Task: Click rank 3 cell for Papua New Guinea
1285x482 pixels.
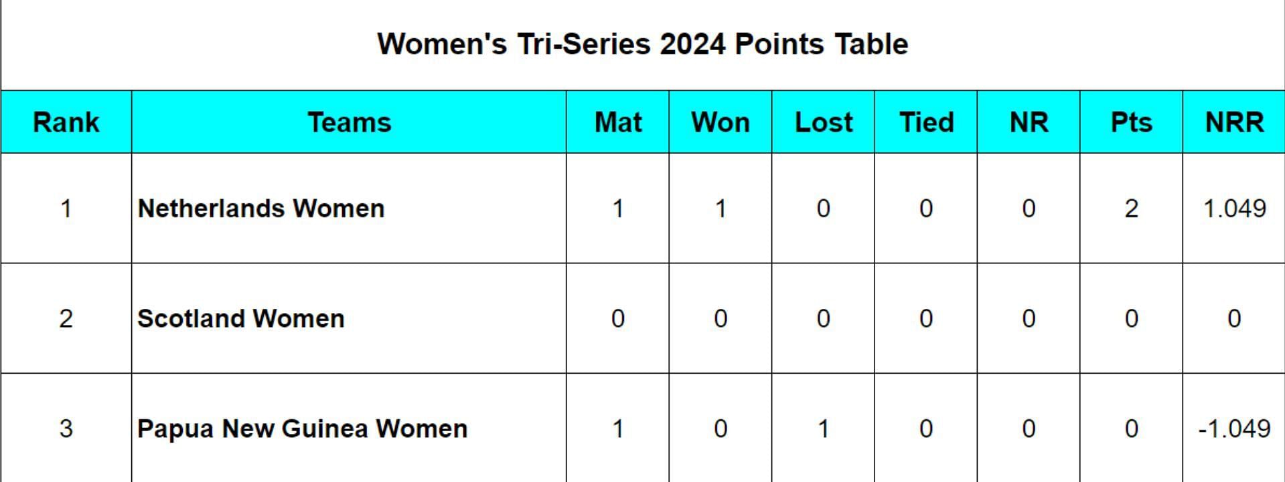Action: (66, 429)
